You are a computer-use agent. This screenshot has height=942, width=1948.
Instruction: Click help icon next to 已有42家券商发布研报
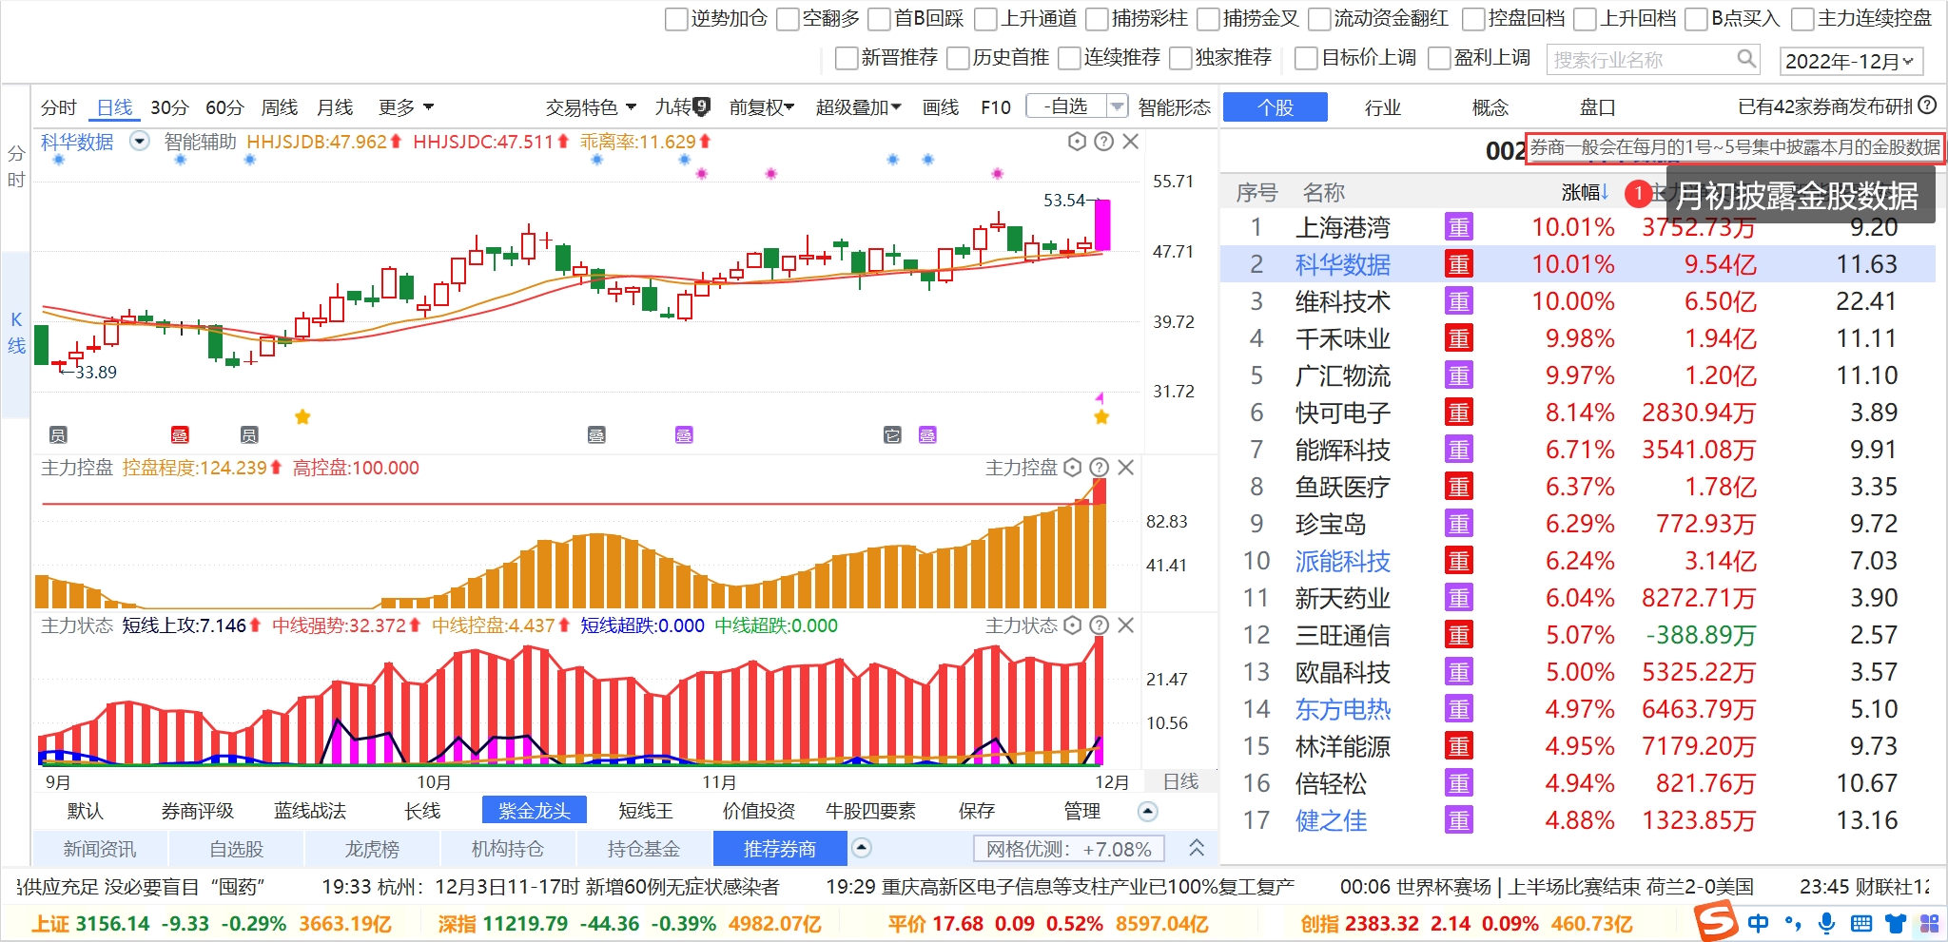point(1927,106)
